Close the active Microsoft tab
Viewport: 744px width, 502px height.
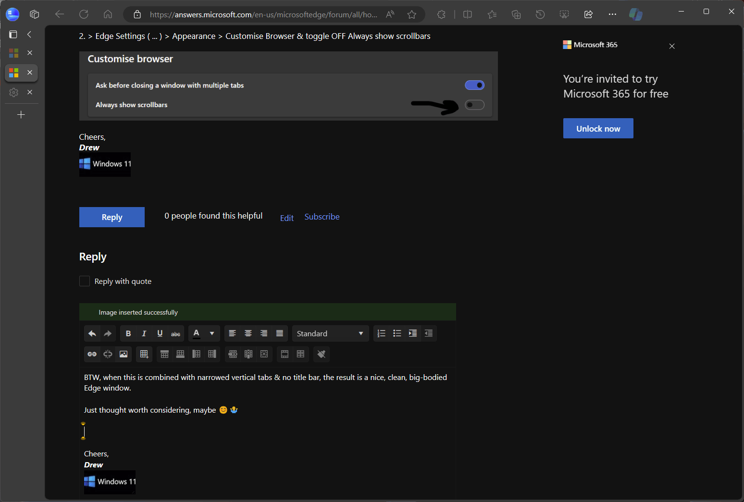point(30,73)
